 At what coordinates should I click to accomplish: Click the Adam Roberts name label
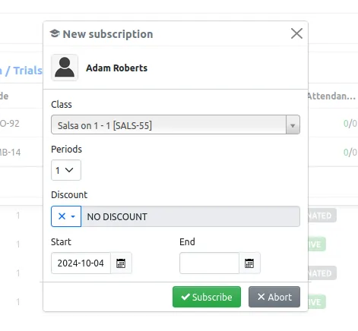pos(116,68)
